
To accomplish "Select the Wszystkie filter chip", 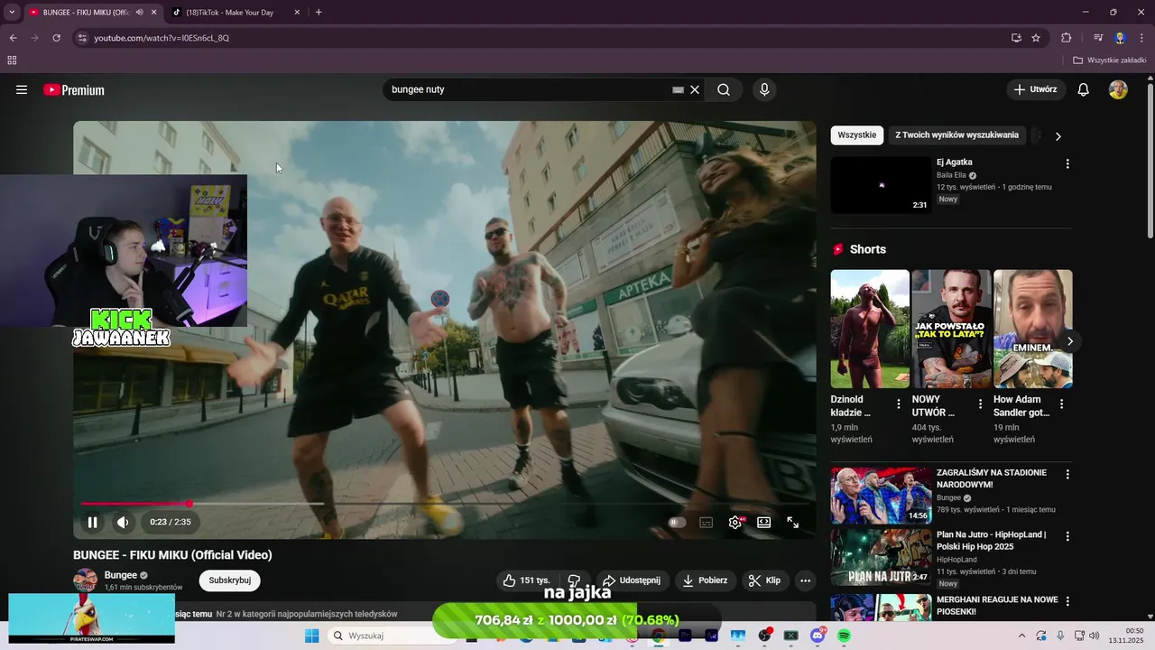I will click(857, 135).
